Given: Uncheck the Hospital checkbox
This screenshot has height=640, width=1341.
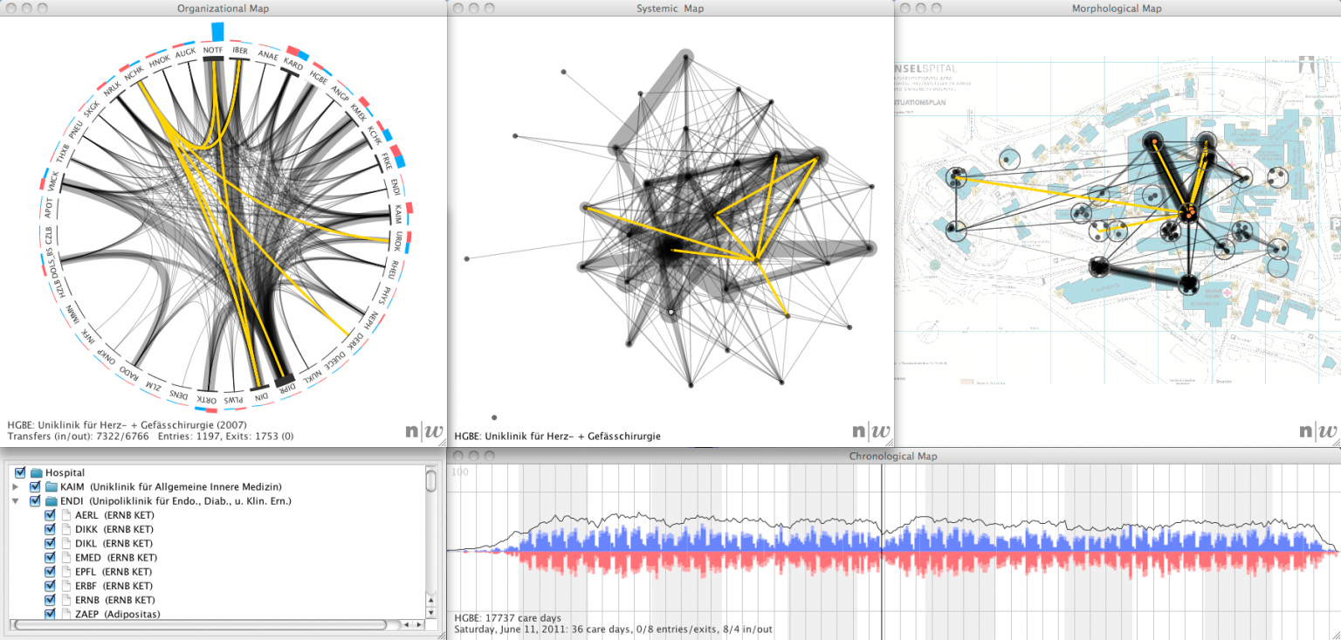Looking at the screenshot, I should click(19, 472).
